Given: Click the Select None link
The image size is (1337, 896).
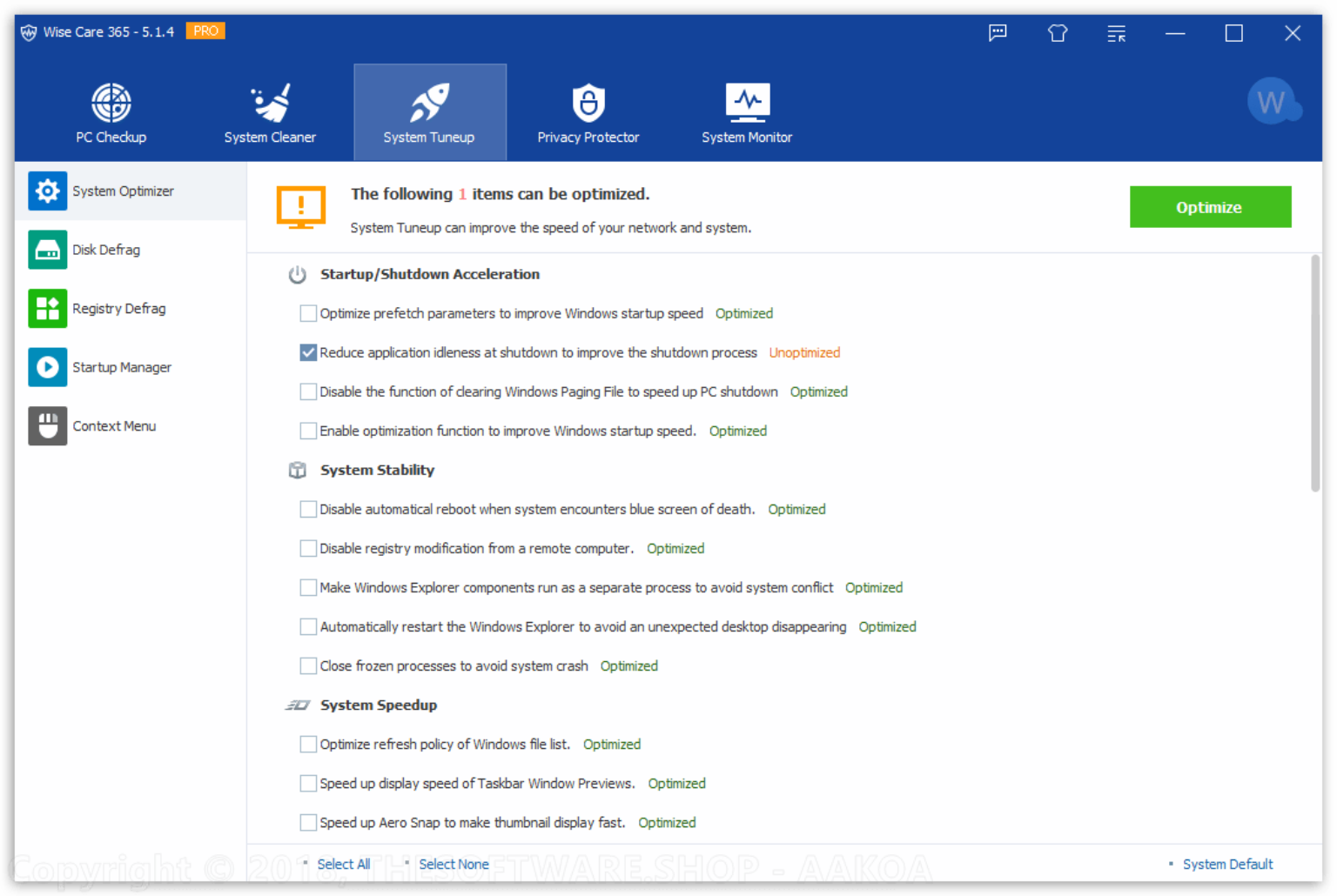Looking at the screenshot, I should pos(454,864).
